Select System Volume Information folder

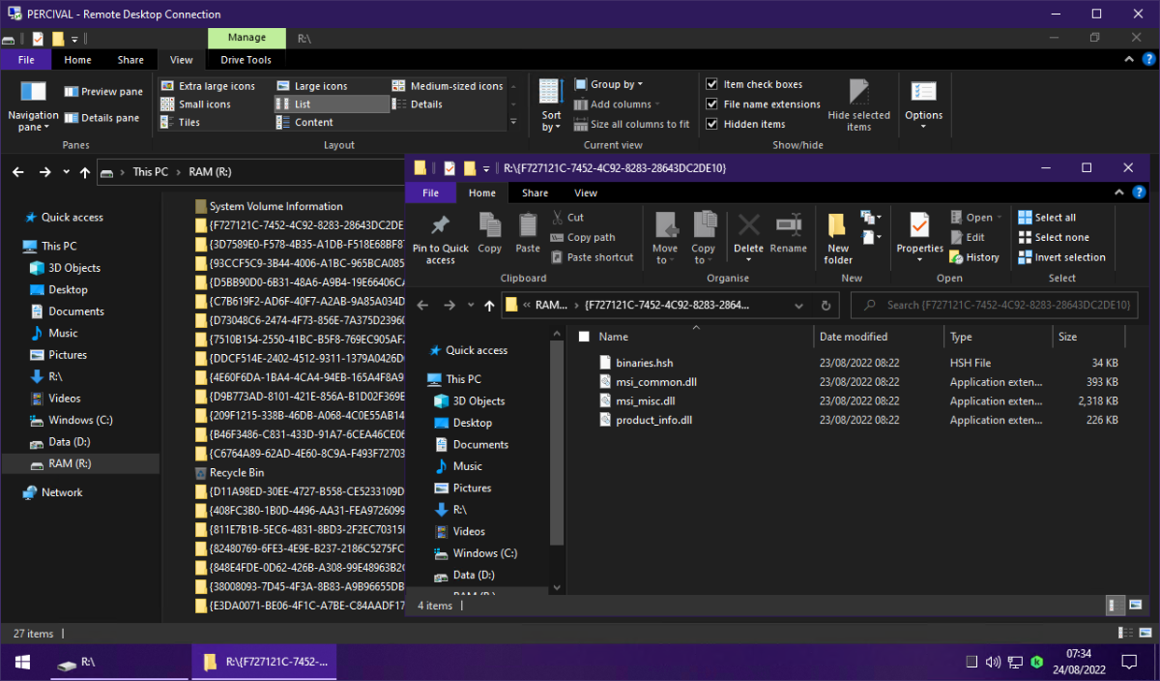click(x=276, y=206)
